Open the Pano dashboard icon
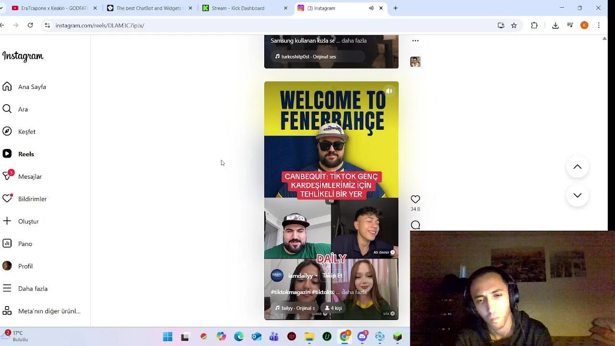 click(x=7, y=244)
